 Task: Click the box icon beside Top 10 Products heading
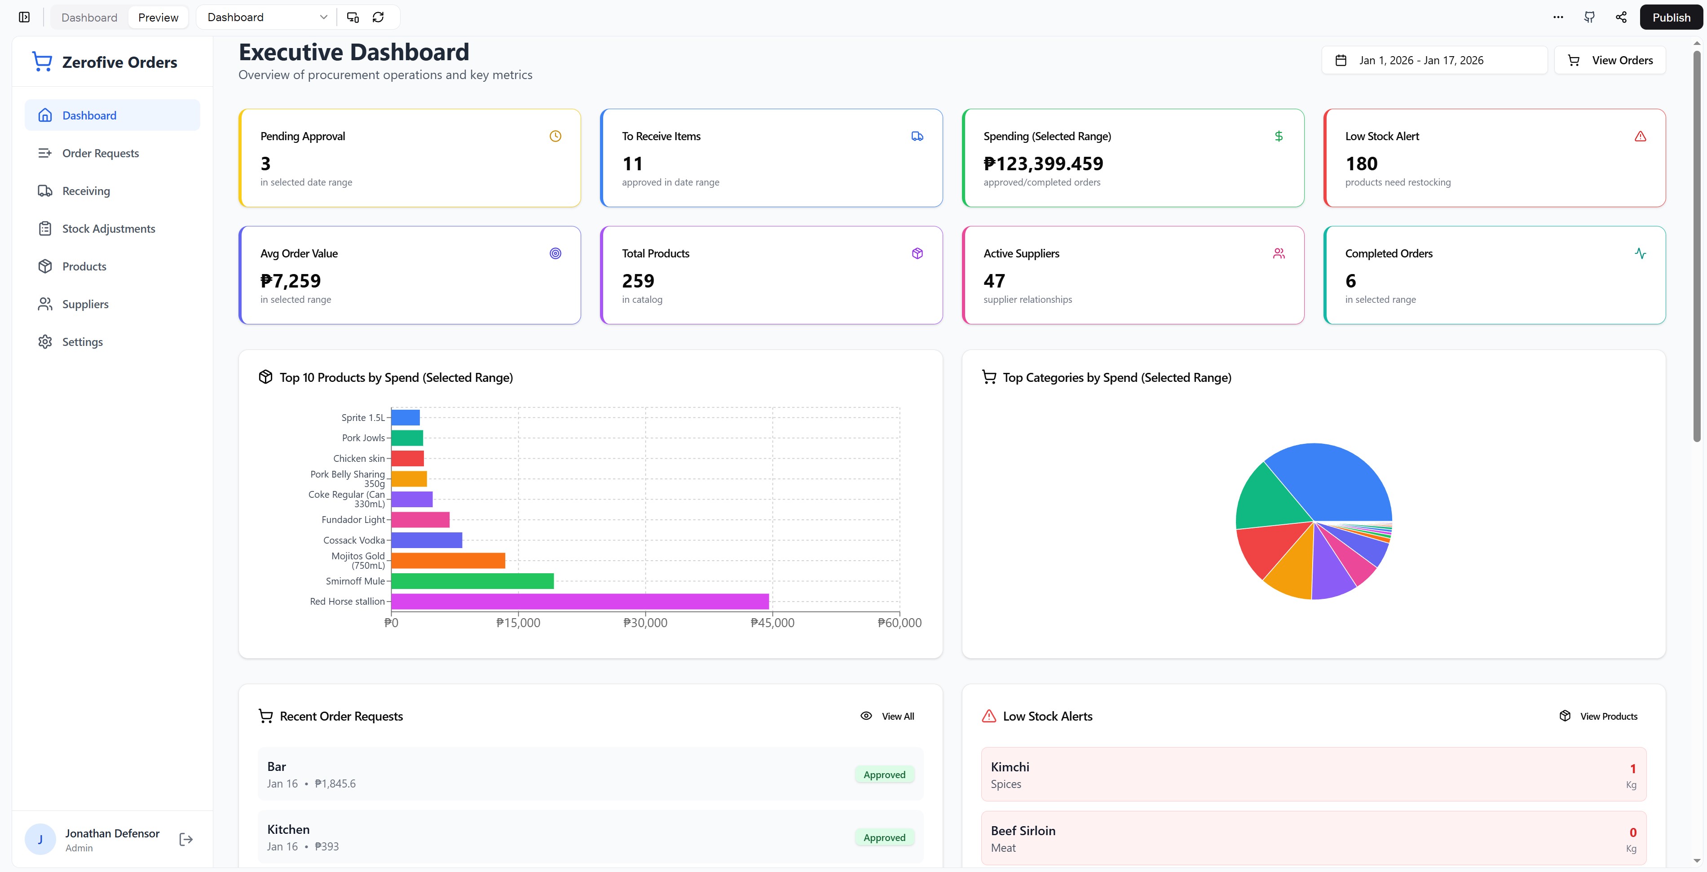pyautogui.click(x=266, y=376)
